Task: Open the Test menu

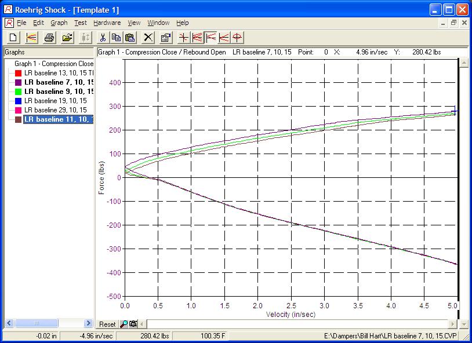Action: 80,23
